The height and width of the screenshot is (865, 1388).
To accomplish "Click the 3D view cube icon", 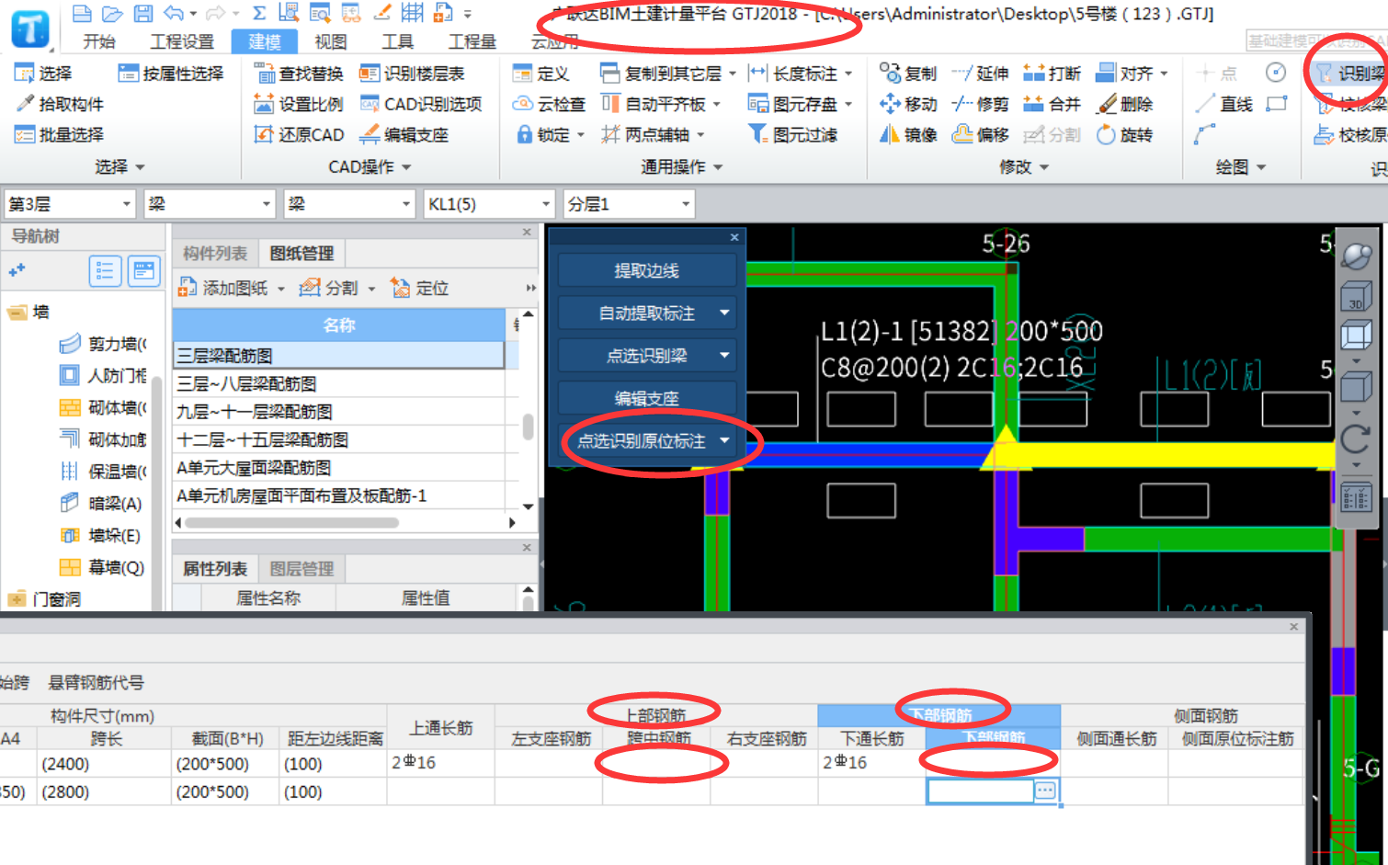I will coord(1356,298).
